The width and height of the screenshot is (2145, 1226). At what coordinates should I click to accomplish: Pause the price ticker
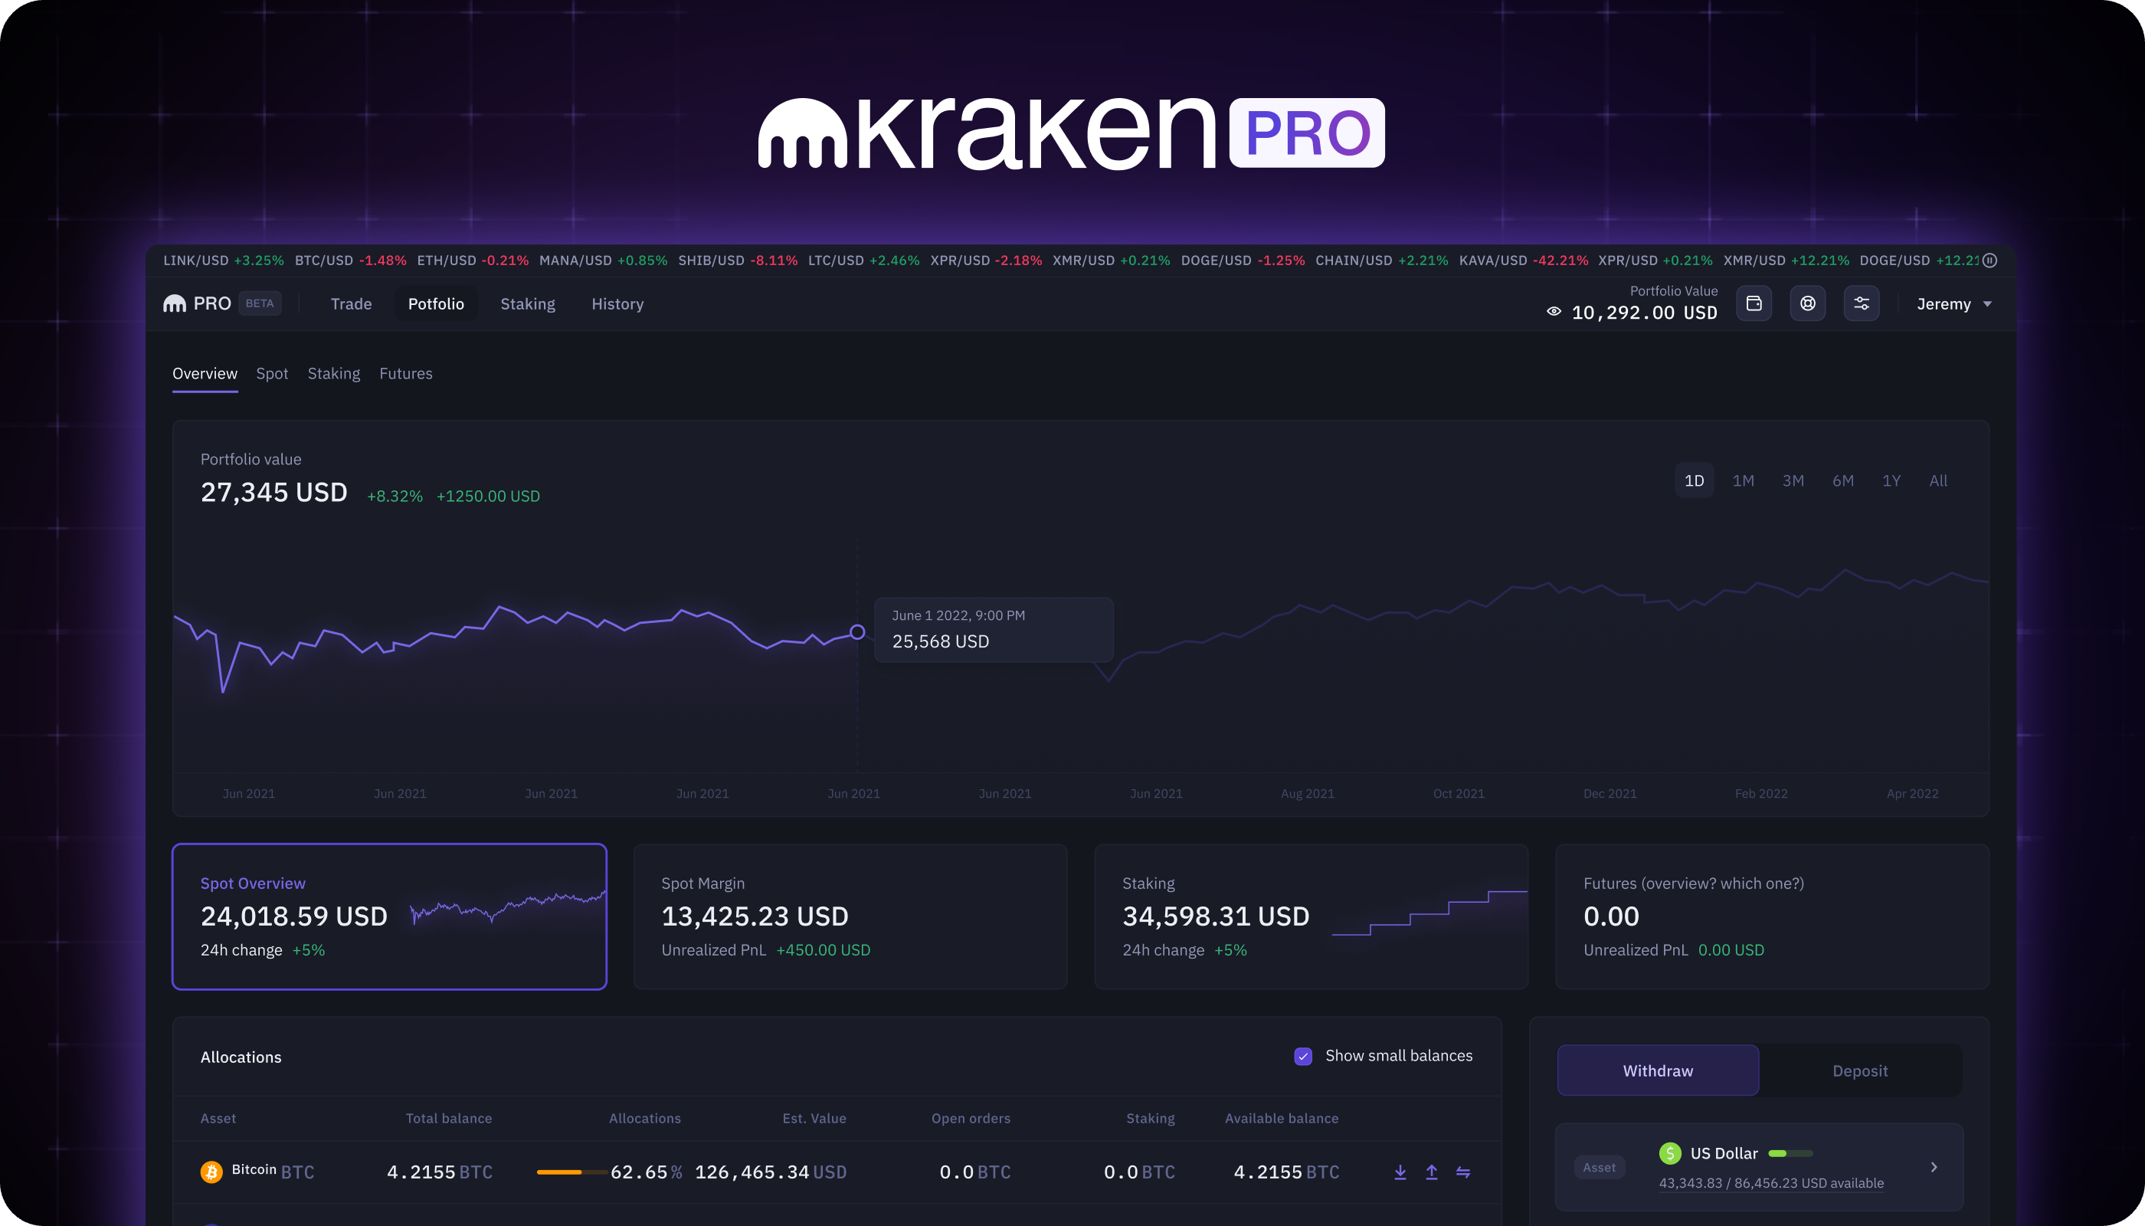pyautogui.click(x=1990, y=261)
